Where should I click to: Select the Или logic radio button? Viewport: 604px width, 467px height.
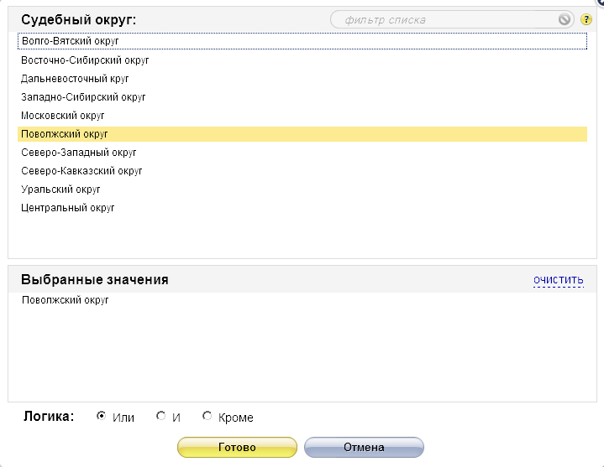click(101, 416)
